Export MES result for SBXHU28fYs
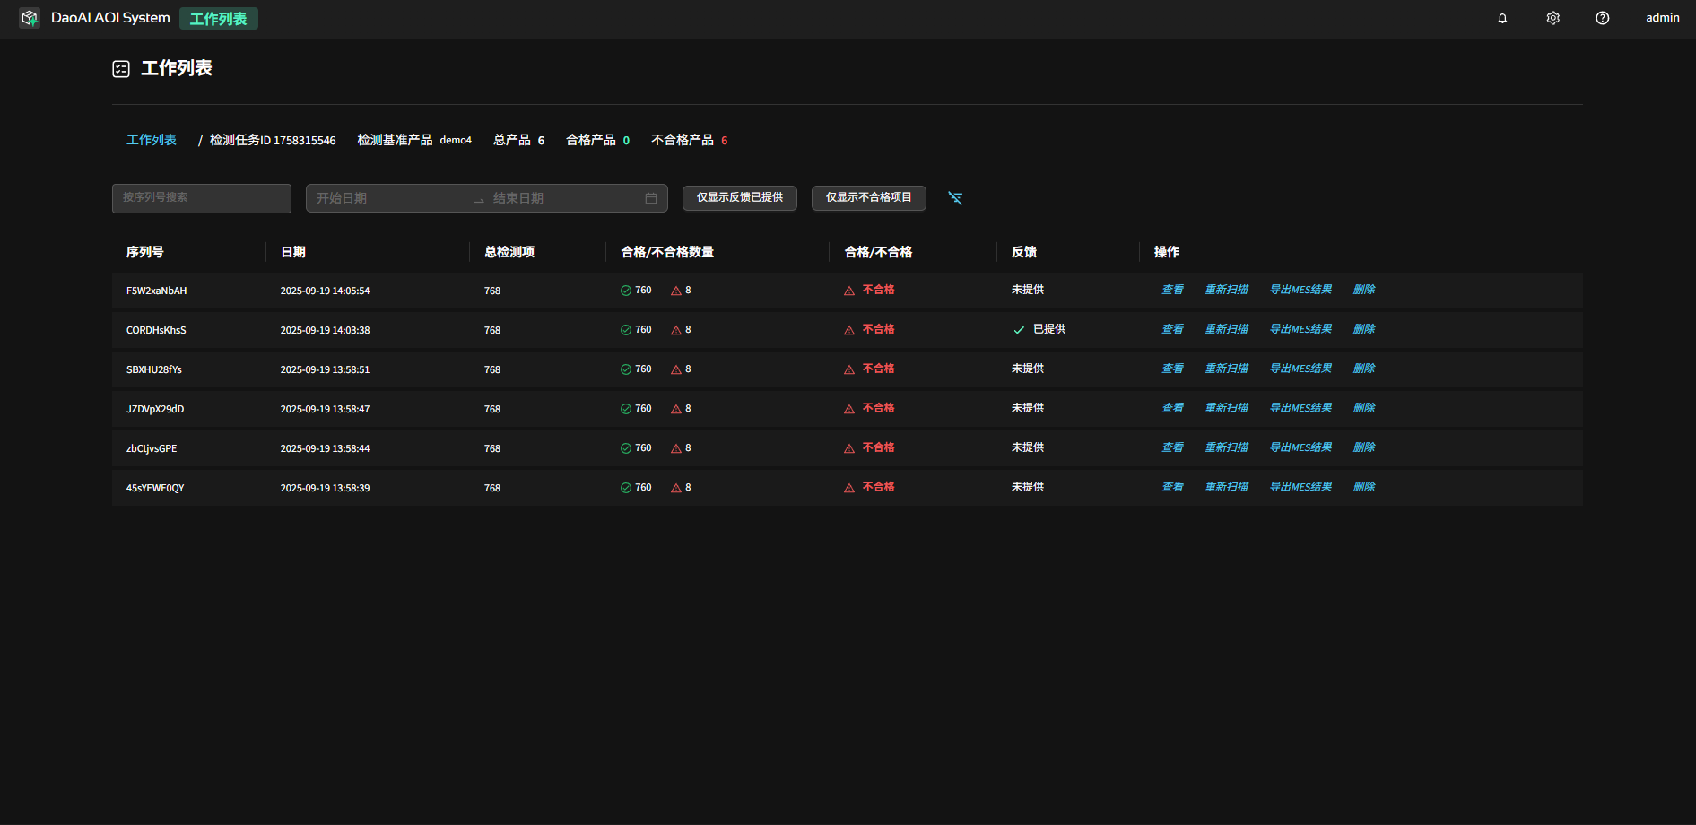 tap(1300, 369)
